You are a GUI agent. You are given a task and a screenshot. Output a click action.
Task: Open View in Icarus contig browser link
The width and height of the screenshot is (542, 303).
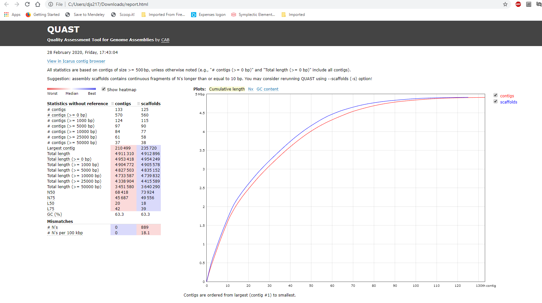tap(76, 61)
